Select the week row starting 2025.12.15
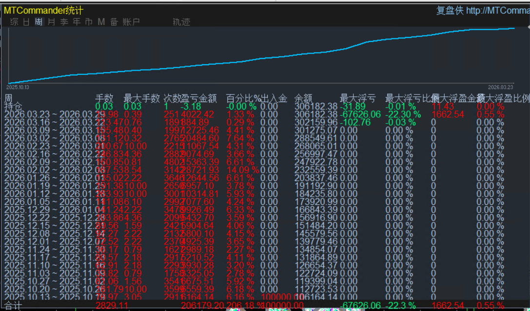This screenshot has width=530, height=311. click(x=265, y=226)
